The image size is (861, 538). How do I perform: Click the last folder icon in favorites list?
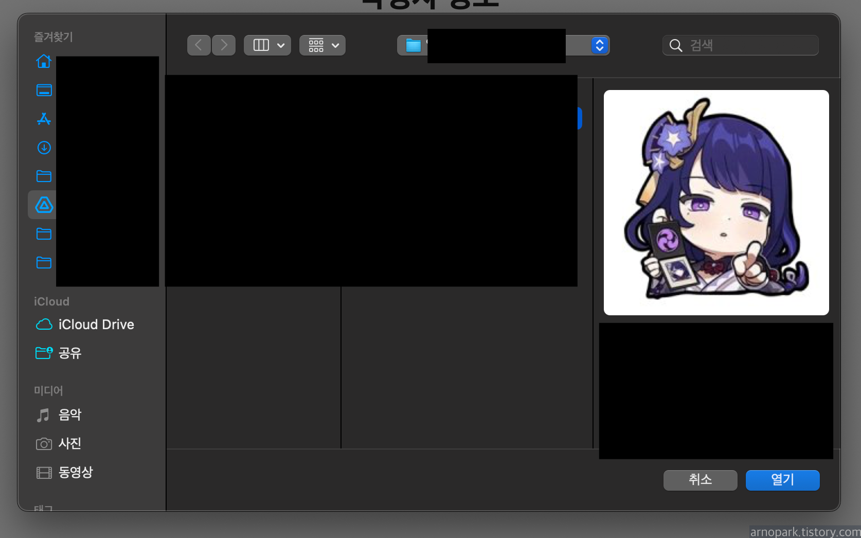[x=44, y=263]
